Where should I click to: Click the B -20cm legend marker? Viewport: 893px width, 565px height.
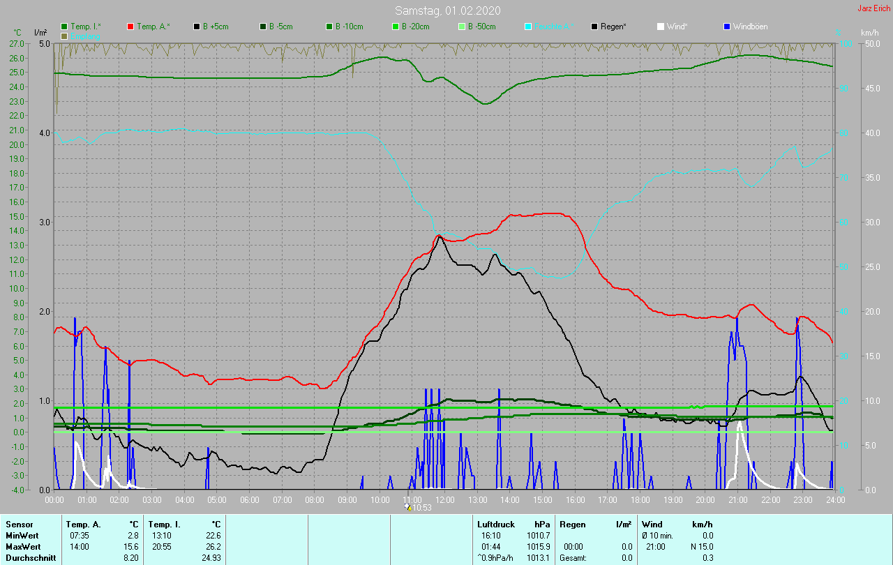pyautogui.click(x=396, y=27)
